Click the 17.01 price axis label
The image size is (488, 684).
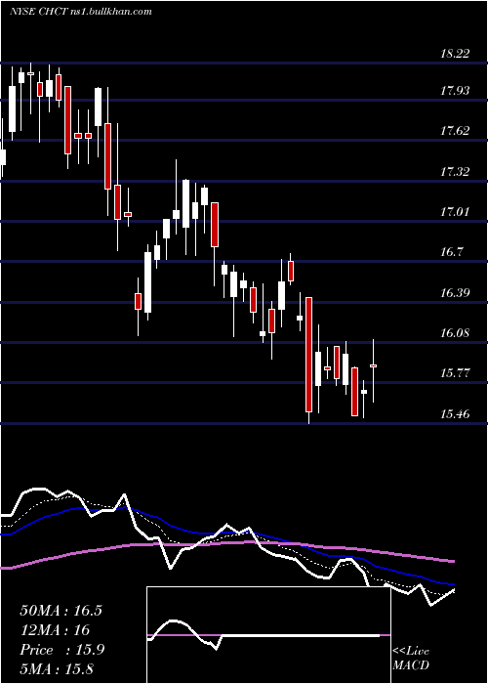455,212
